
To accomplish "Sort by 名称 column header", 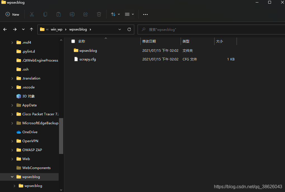I will click(x=82, y=41).
